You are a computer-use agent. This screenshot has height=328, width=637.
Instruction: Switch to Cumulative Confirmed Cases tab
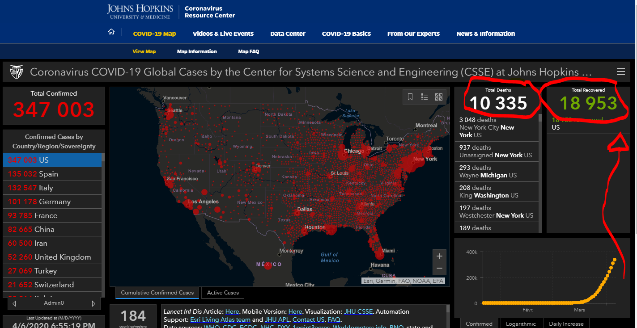[x=157, y=293]
